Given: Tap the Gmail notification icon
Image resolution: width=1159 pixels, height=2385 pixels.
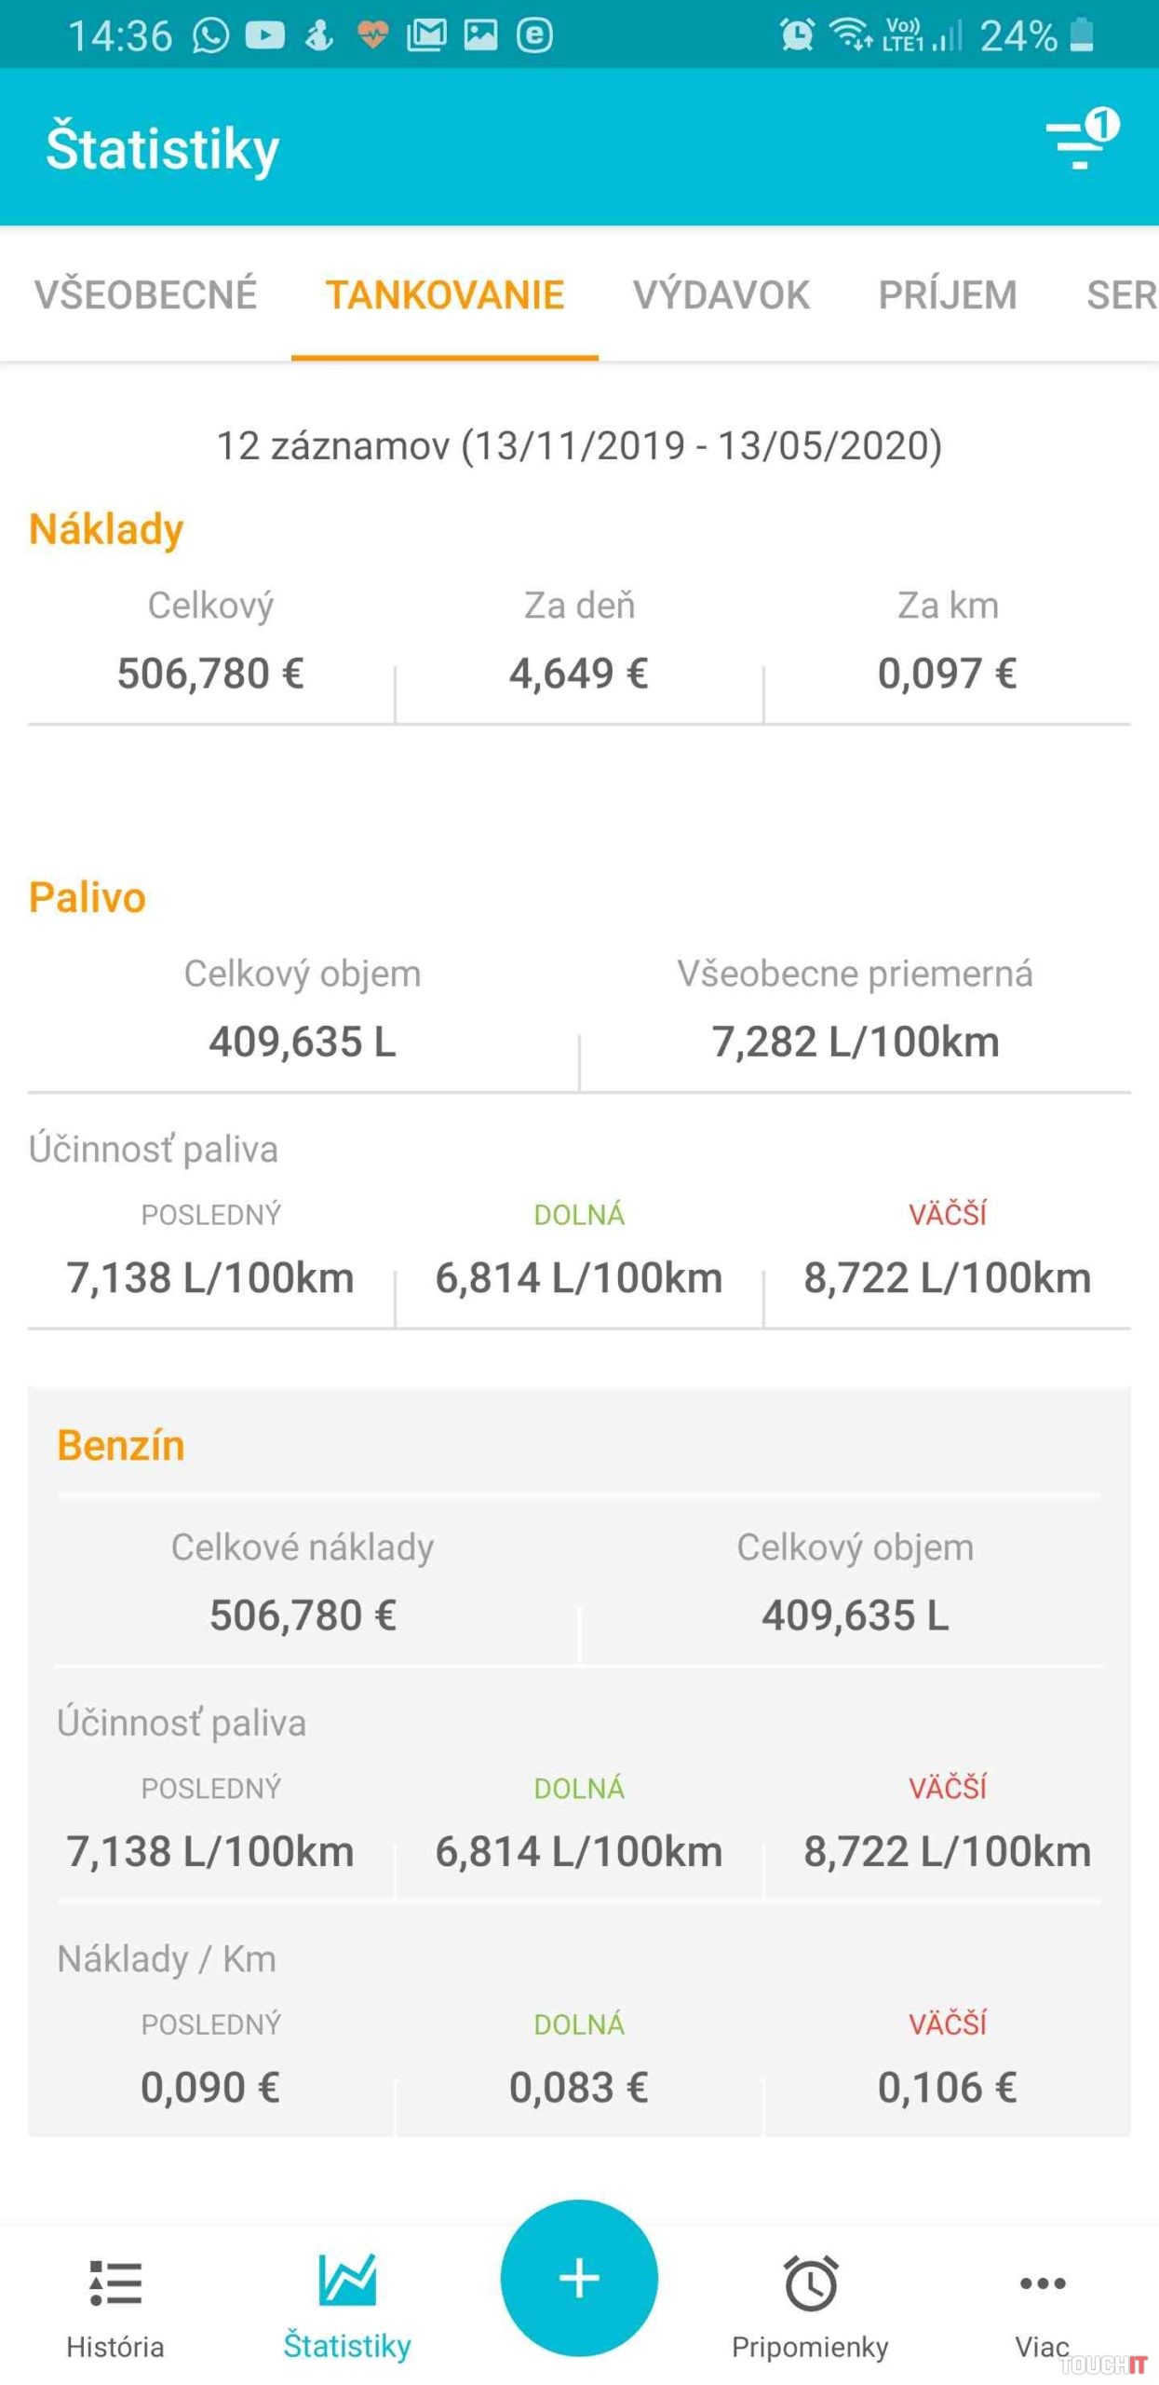Looking at the screenshot, I should [x=426, y=35].
